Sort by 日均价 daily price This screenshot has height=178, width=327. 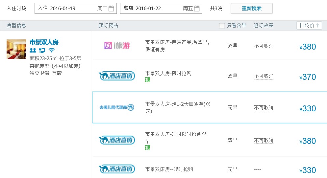(309, 26)
